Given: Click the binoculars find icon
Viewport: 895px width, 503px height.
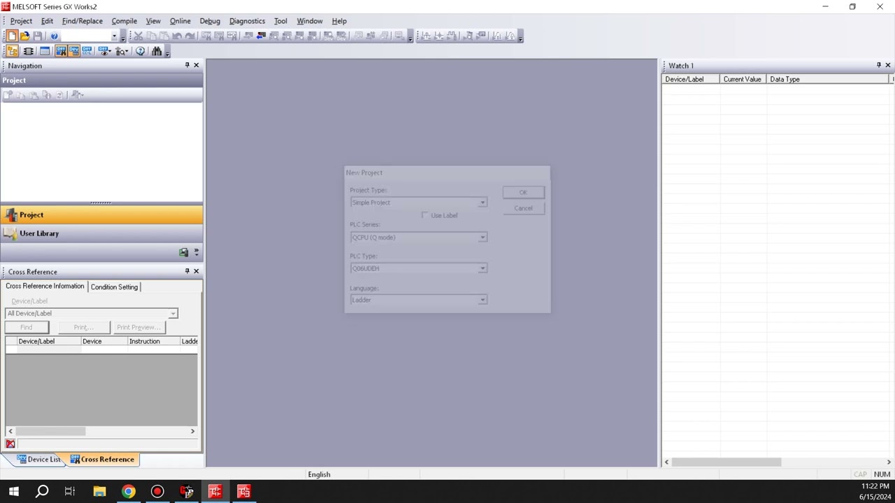Looking at the screenshot, I should pos(157,51).
